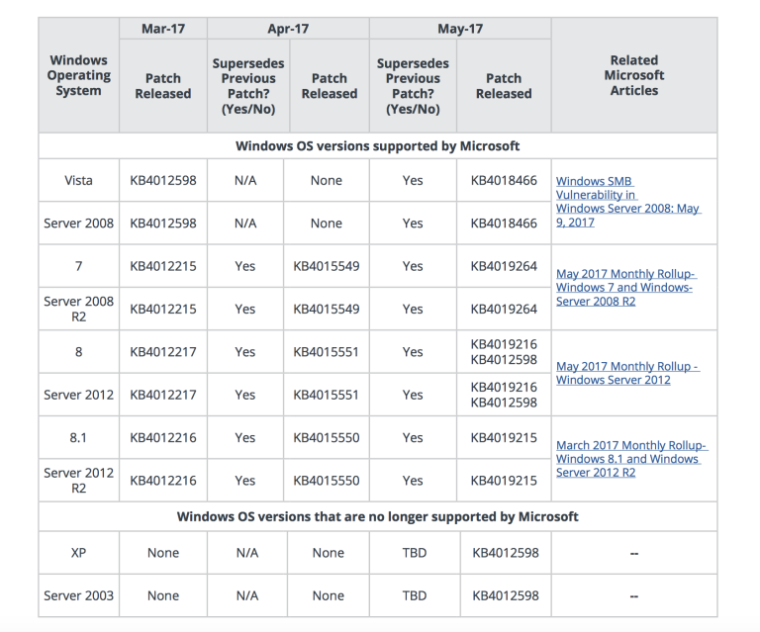760x632 pixels.
Task: Select the TBD cell in the XP row
Action: point(415,553)
